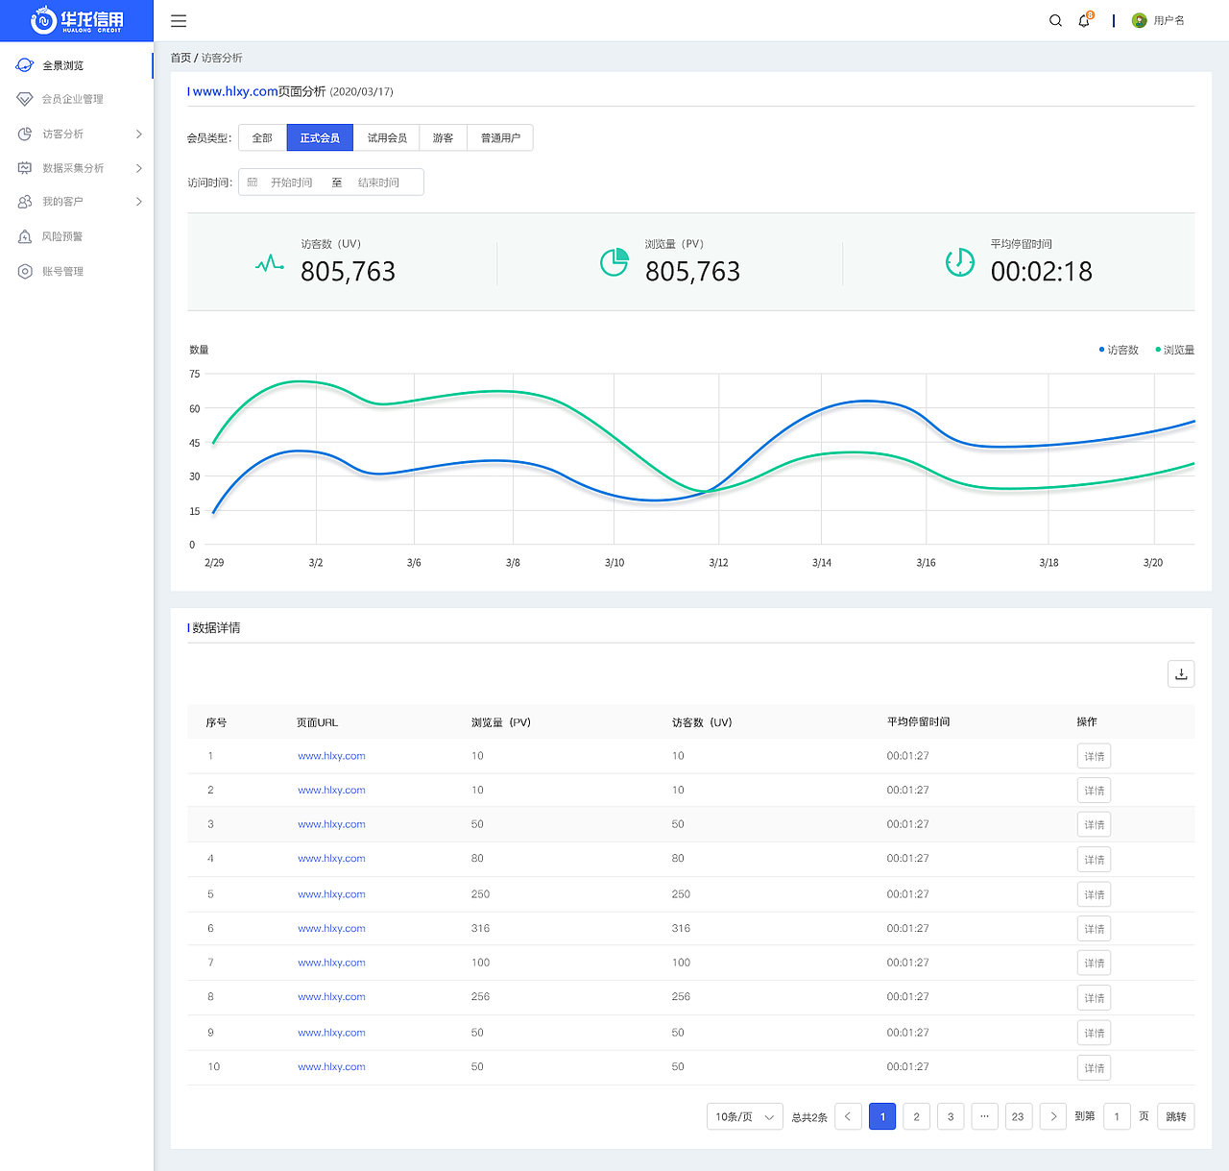Screen dimensions: 1229x1171
Task: Click the 浏览量 pie chart icon
Action: tap(614, 261)
